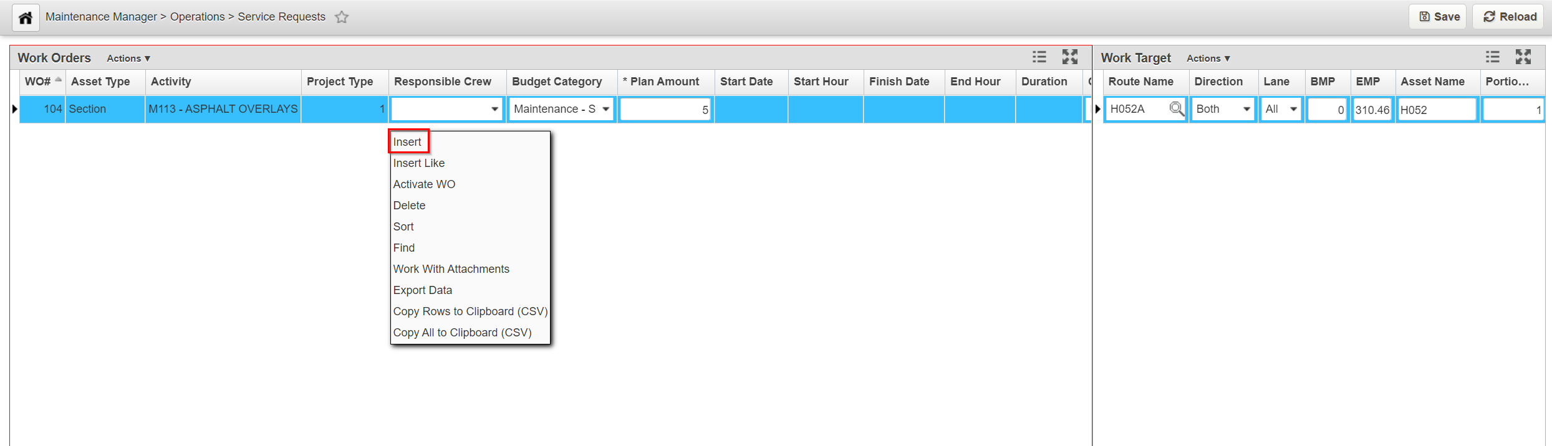Choose Insert from the context menu
Image resolution: width=1552 pixels, height=446 pixels.
pyautogui.click(x=407, y=142)
